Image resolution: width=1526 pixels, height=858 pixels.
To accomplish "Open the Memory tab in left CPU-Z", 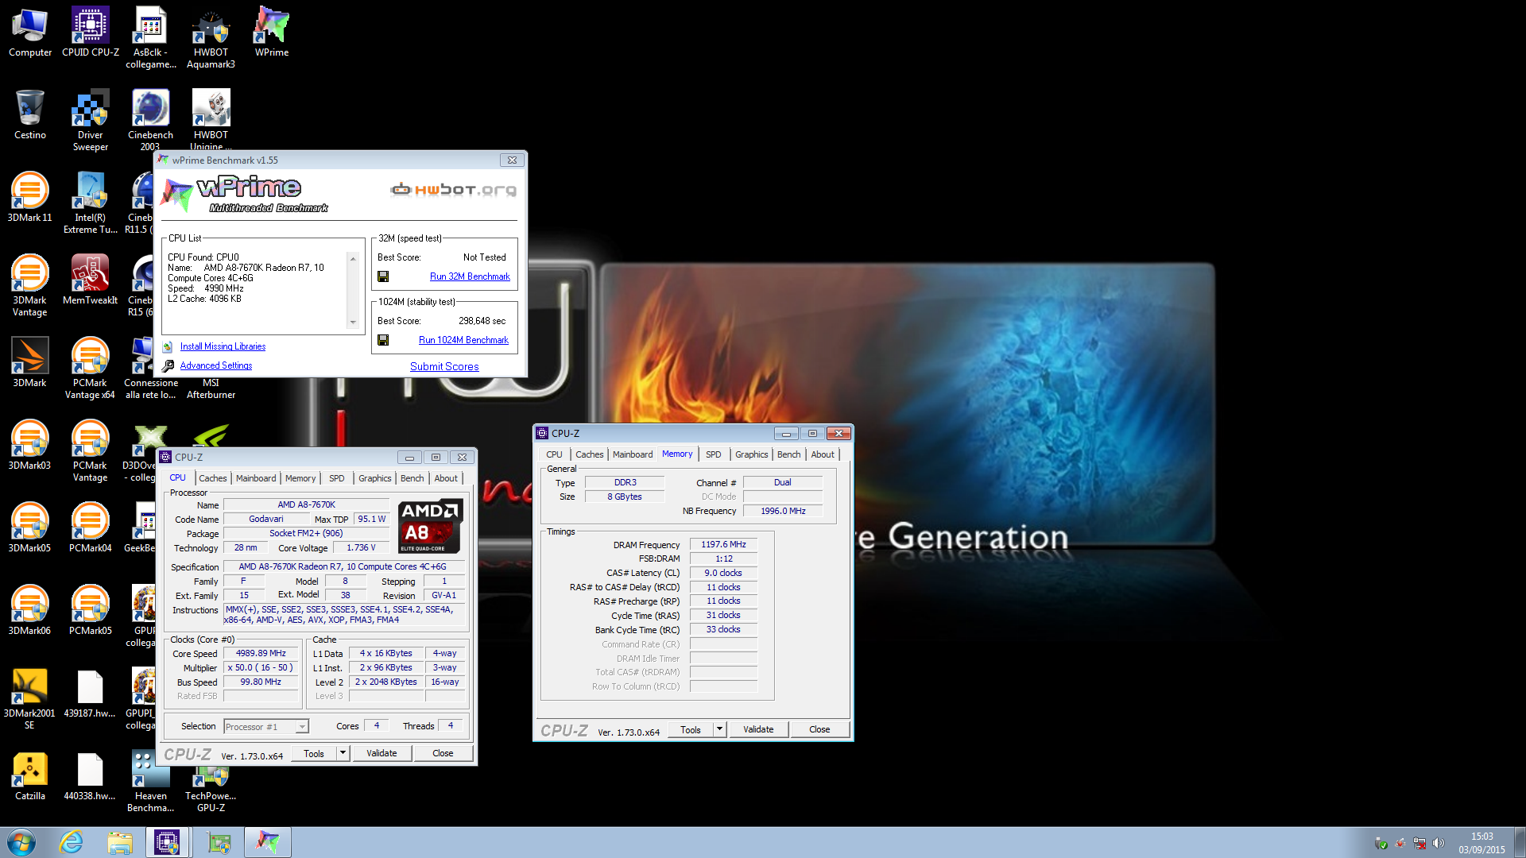I will (300, 478).
